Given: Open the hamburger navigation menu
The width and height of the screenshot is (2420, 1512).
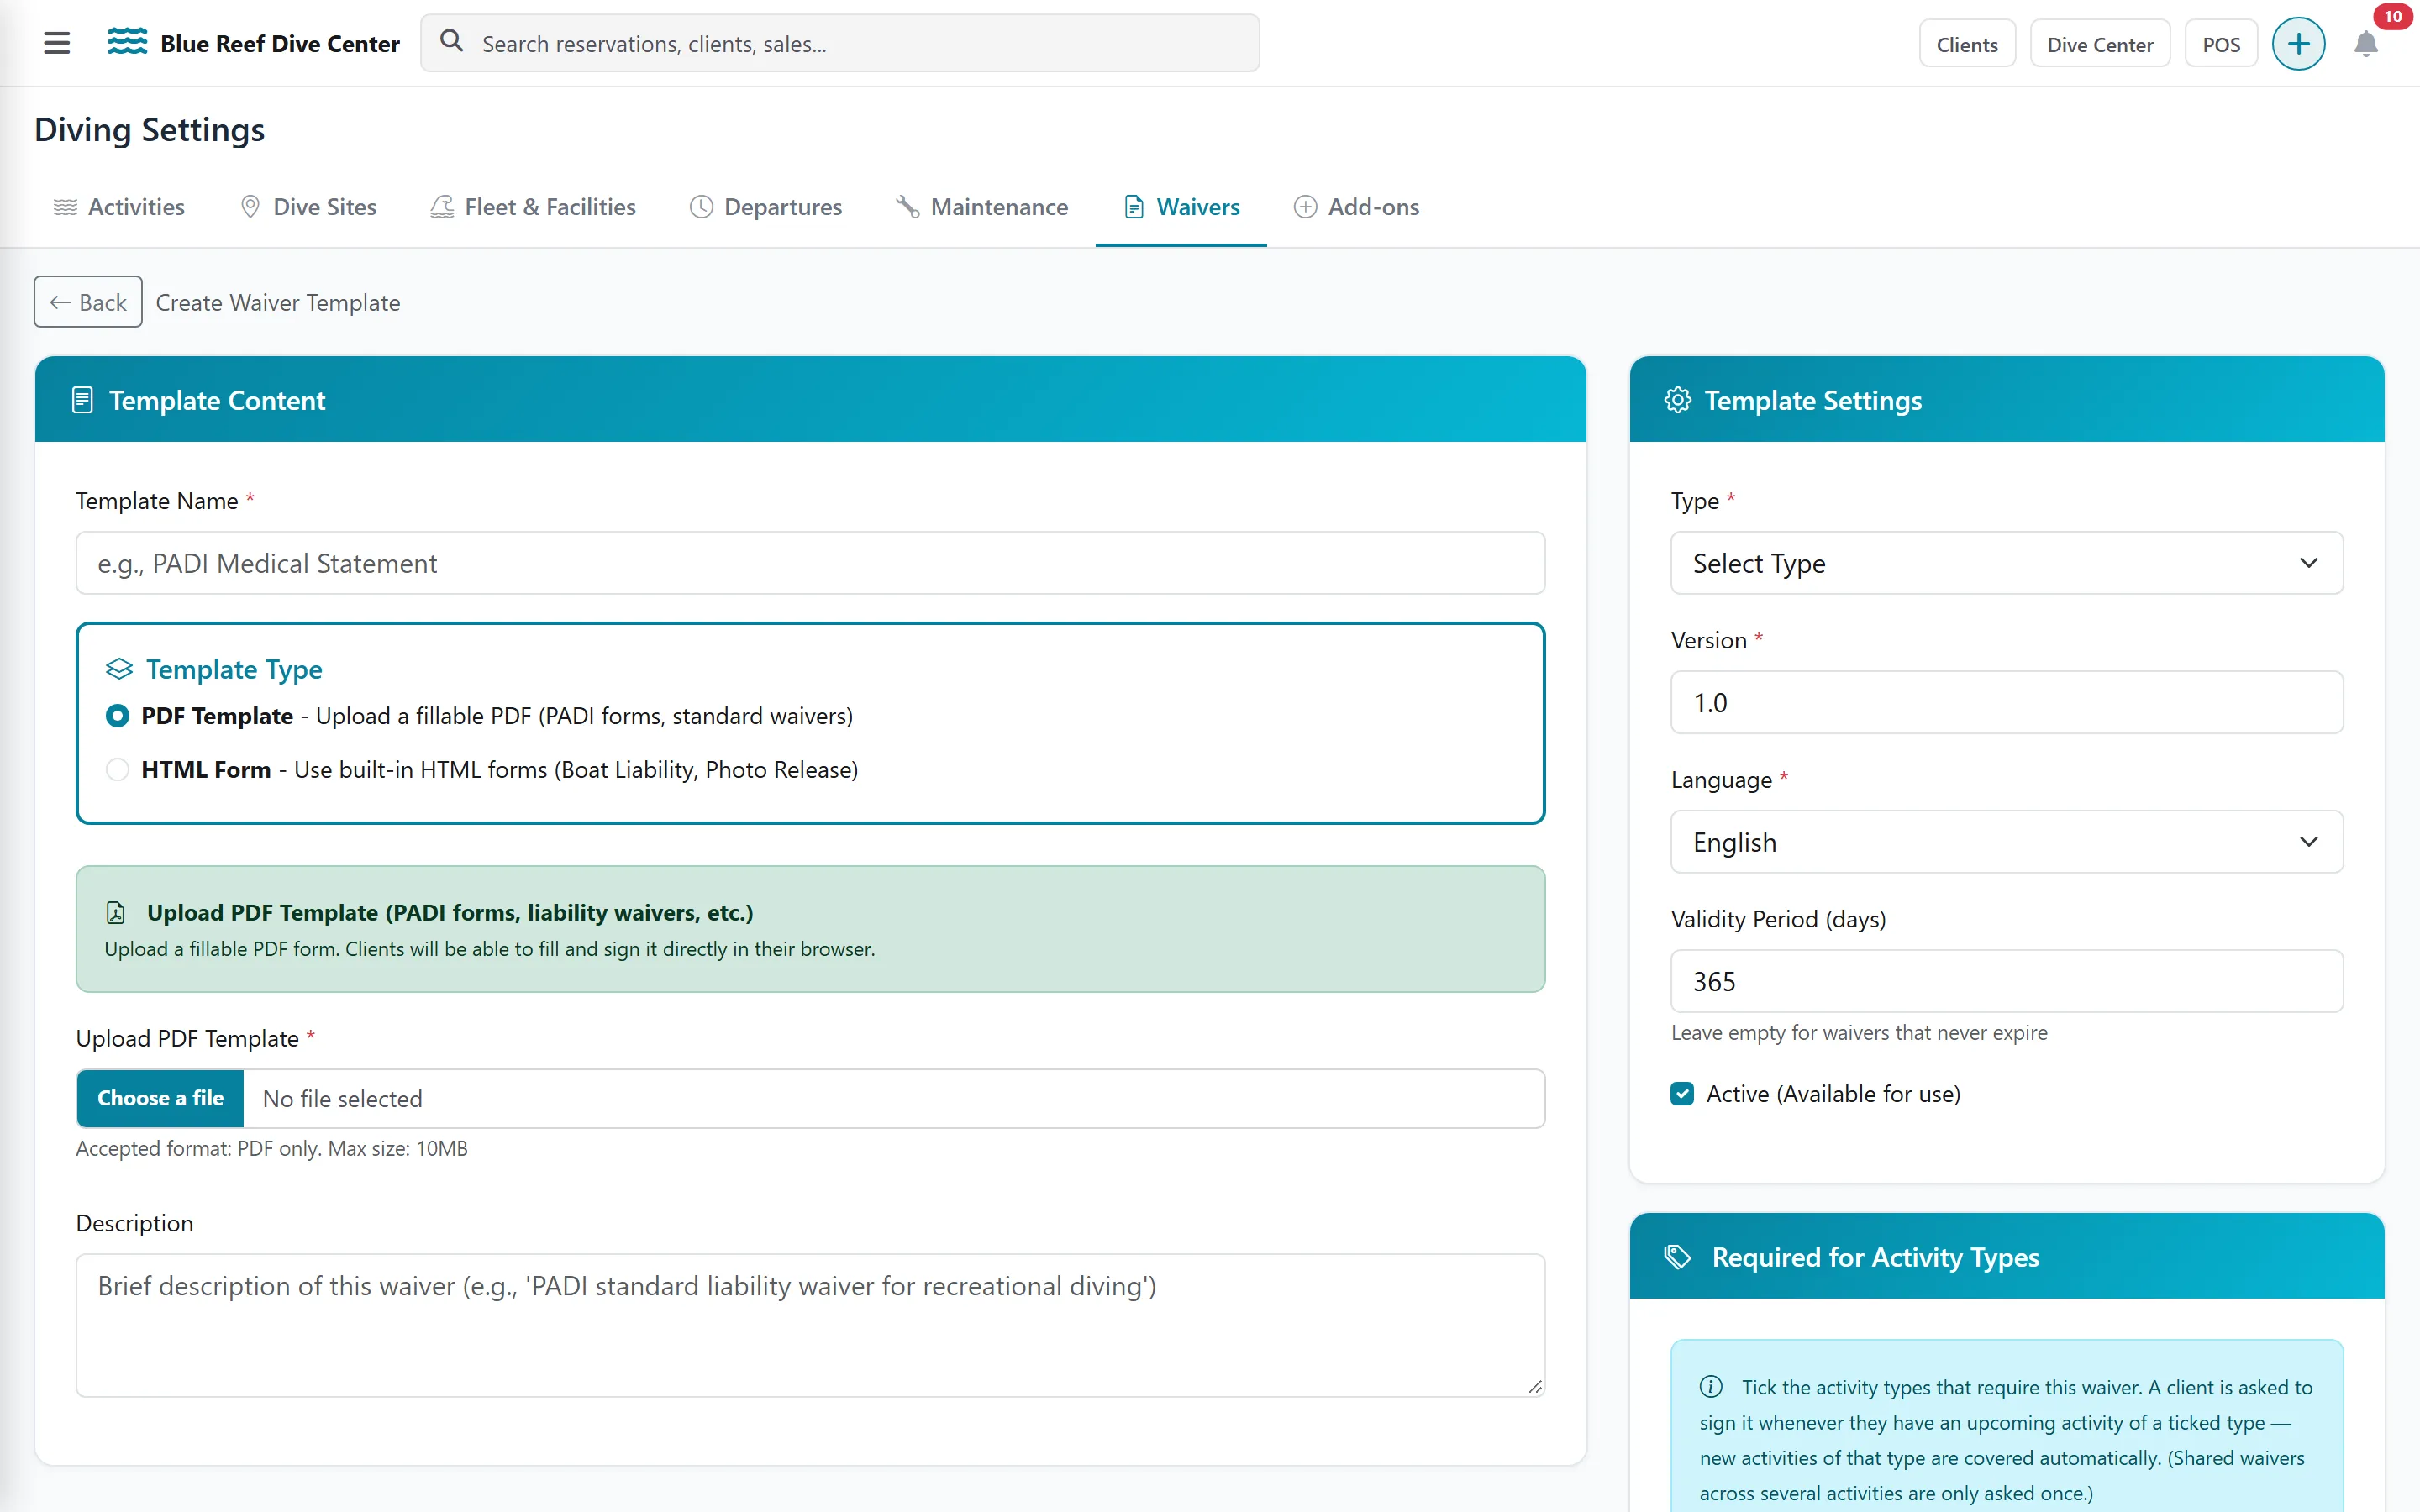Looking at the screenshot, I should tap(57, 43).
